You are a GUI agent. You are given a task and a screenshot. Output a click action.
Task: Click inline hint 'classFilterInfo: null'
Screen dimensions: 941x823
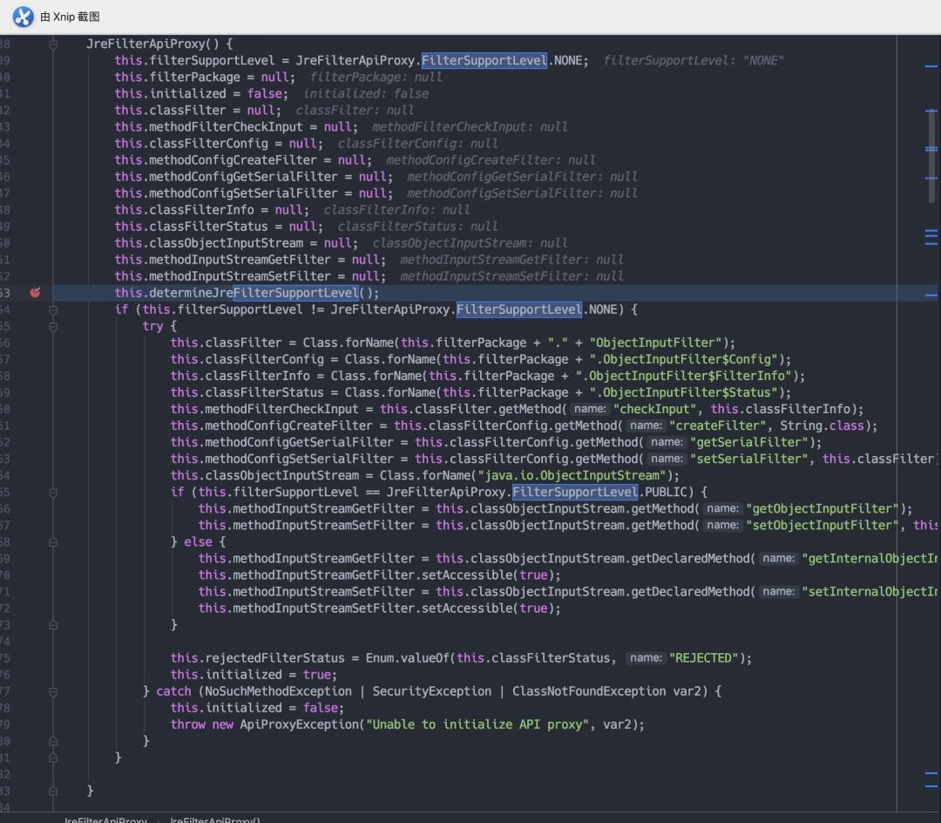396,210
